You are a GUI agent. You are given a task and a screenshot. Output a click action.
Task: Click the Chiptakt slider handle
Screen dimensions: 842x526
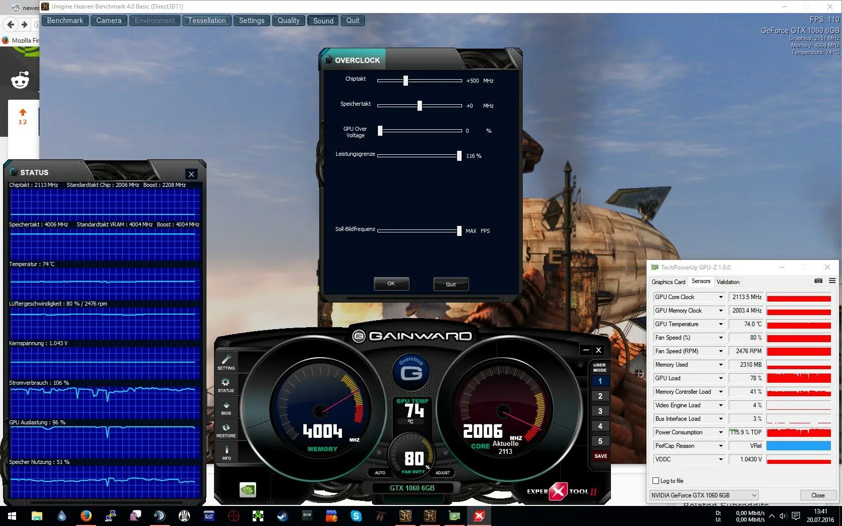(x=405, y=81)
